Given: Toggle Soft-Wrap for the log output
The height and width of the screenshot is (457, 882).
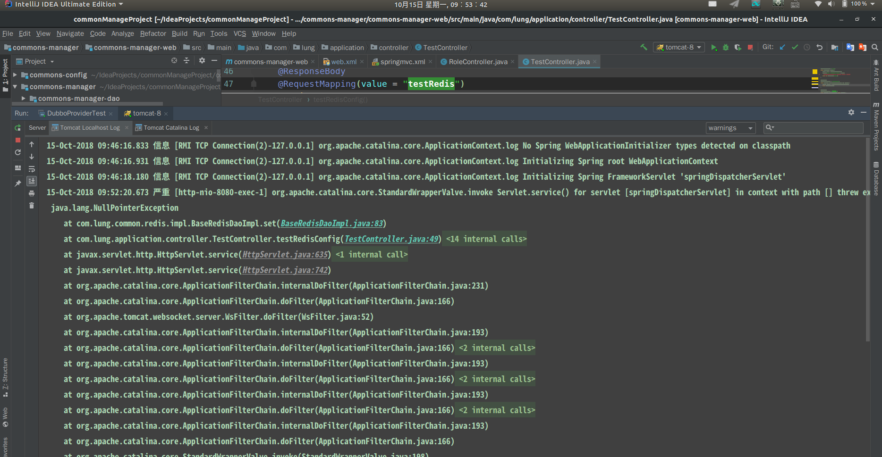Looking at the screenshot, I should coord(32,169).
